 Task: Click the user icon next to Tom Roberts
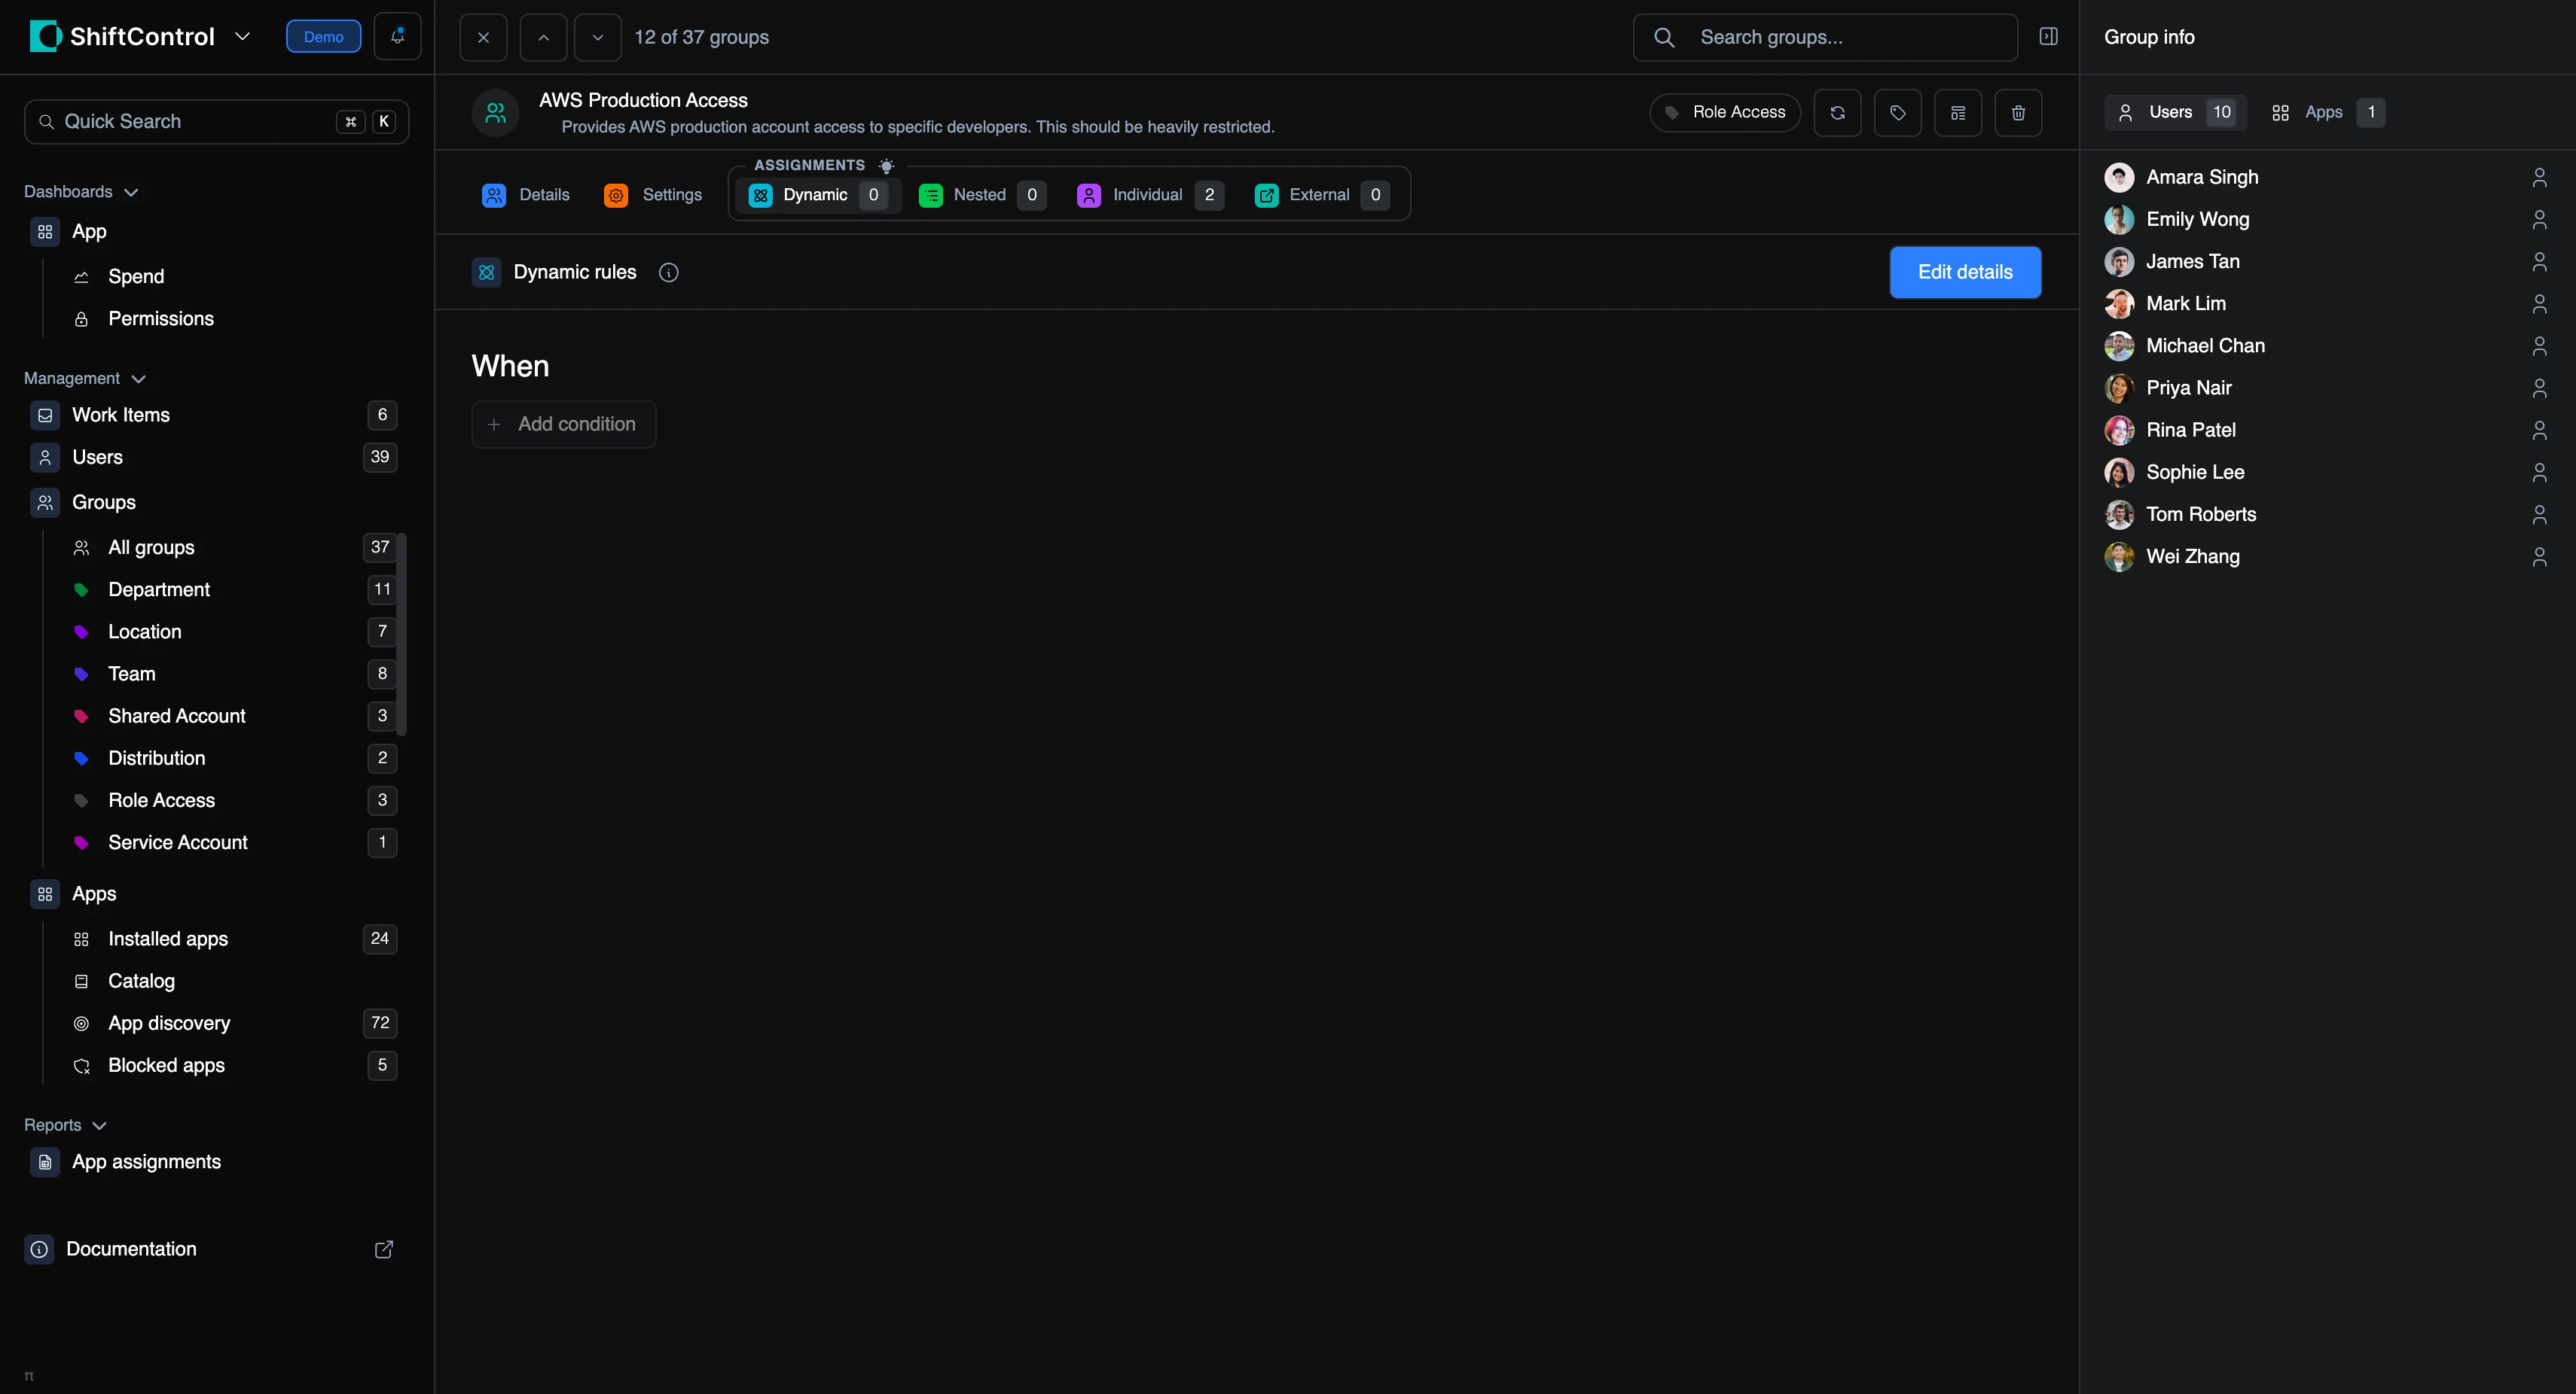pos(2539,515)
